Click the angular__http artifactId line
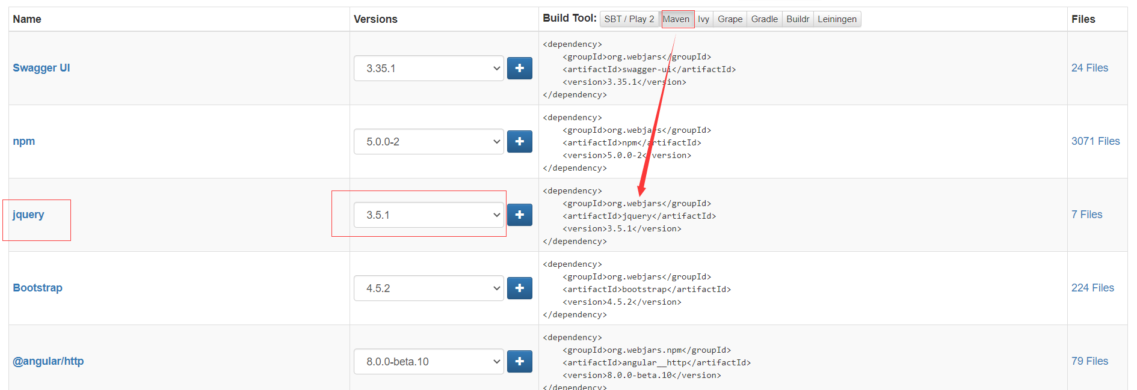The image size is (1137, 390). (656, 363)
